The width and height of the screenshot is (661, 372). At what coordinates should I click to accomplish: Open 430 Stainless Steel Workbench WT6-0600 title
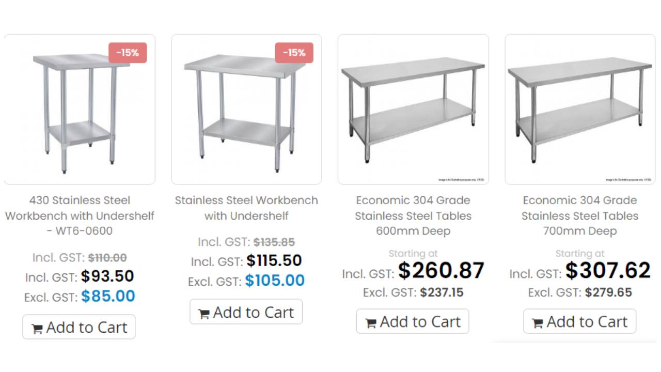(x=80, y=215)
